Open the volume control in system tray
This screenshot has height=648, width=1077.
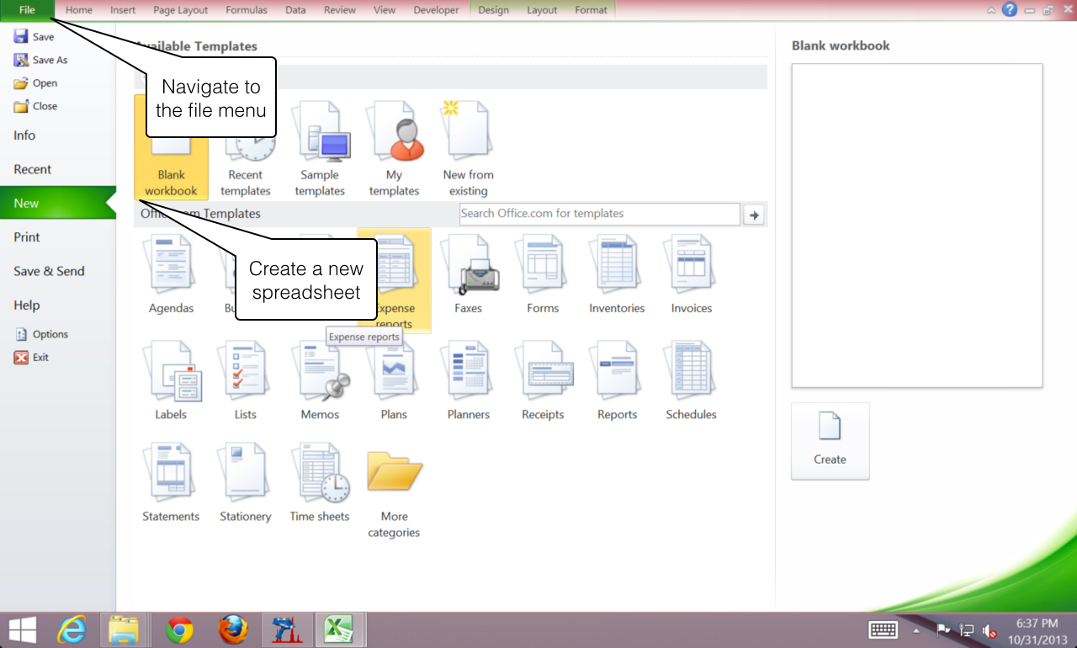click(989, 629)
